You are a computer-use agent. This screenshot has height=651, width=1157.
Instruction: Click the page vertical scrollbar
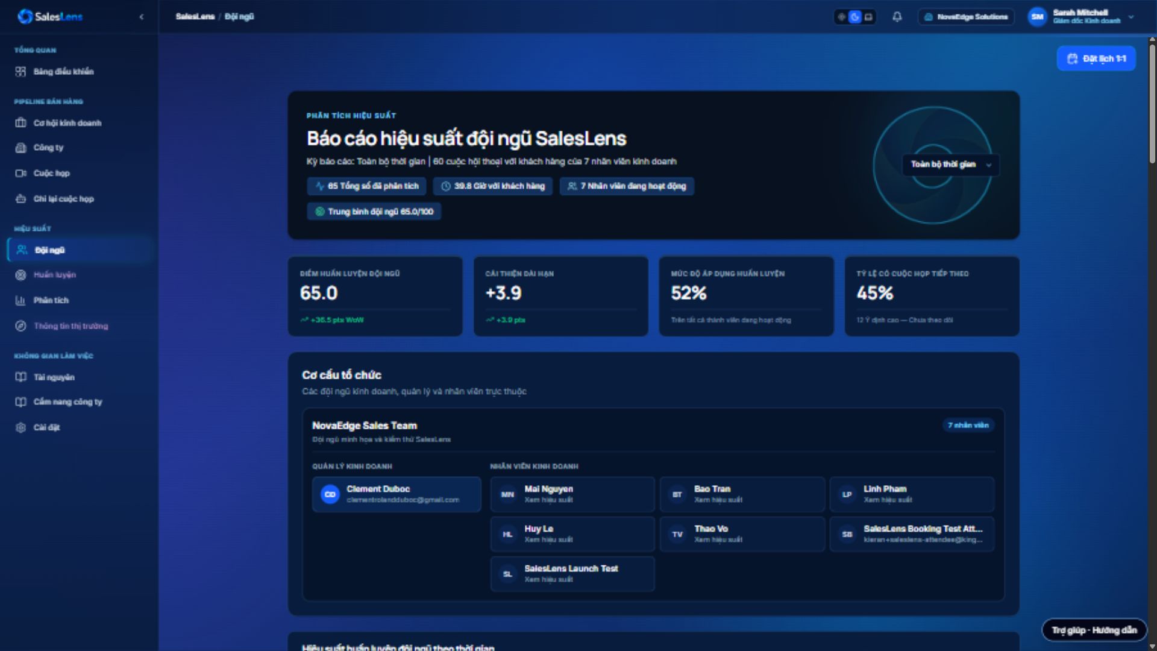point(1152,99)
